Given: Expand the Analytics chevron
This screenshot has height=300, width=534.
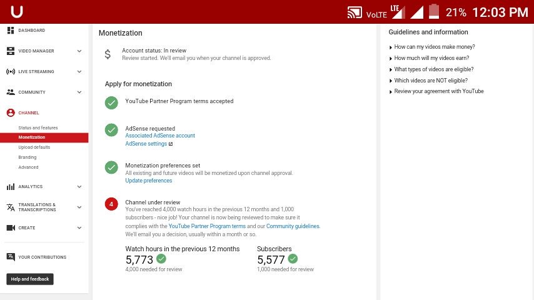Looking at the screenshot, I should point(79,187).
